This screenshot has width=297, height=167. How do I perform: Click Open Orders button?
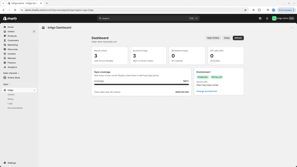213,38
